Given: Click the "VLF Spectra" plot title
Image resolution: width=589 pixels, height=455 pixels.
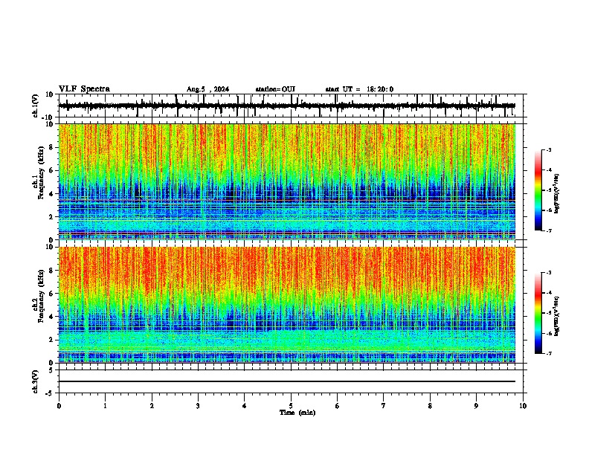Looking at the screenshot, I should coord(84,89).
